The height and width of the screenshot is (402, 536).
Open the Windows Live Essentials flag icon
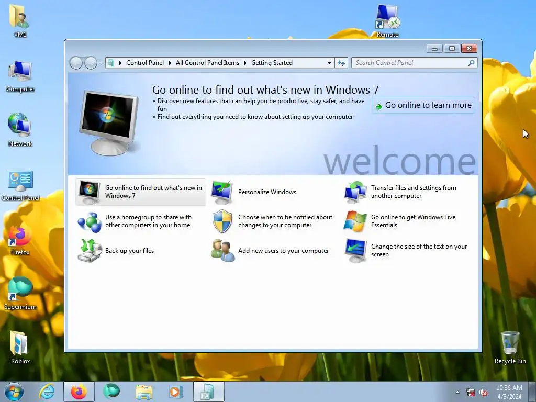point(355,221)
